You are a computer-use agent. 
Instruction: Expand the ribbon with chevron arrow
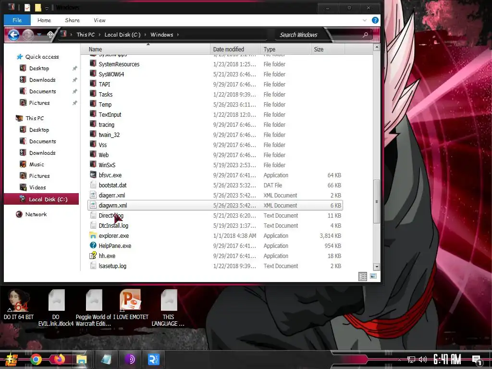(x=365, y=20)
